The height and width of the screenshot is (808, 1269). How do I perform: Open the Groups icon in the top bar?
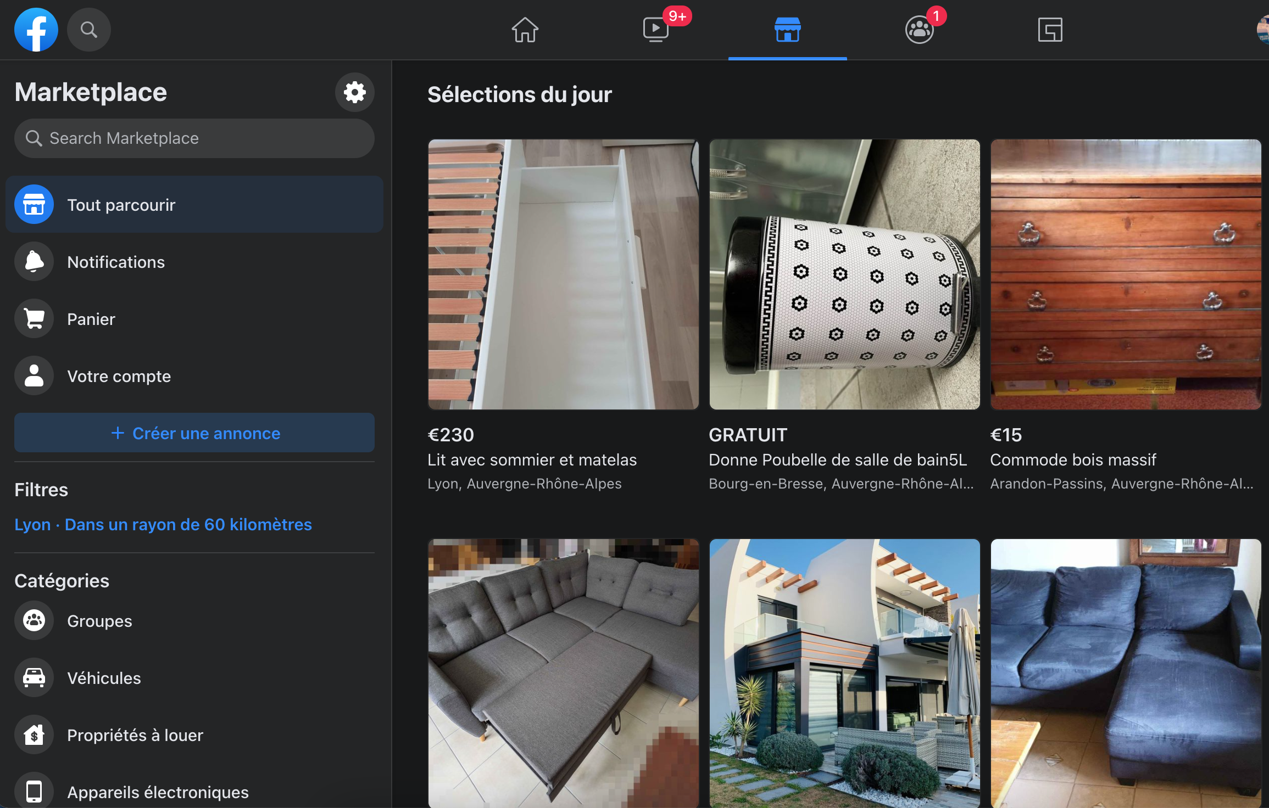click(919, 30)
